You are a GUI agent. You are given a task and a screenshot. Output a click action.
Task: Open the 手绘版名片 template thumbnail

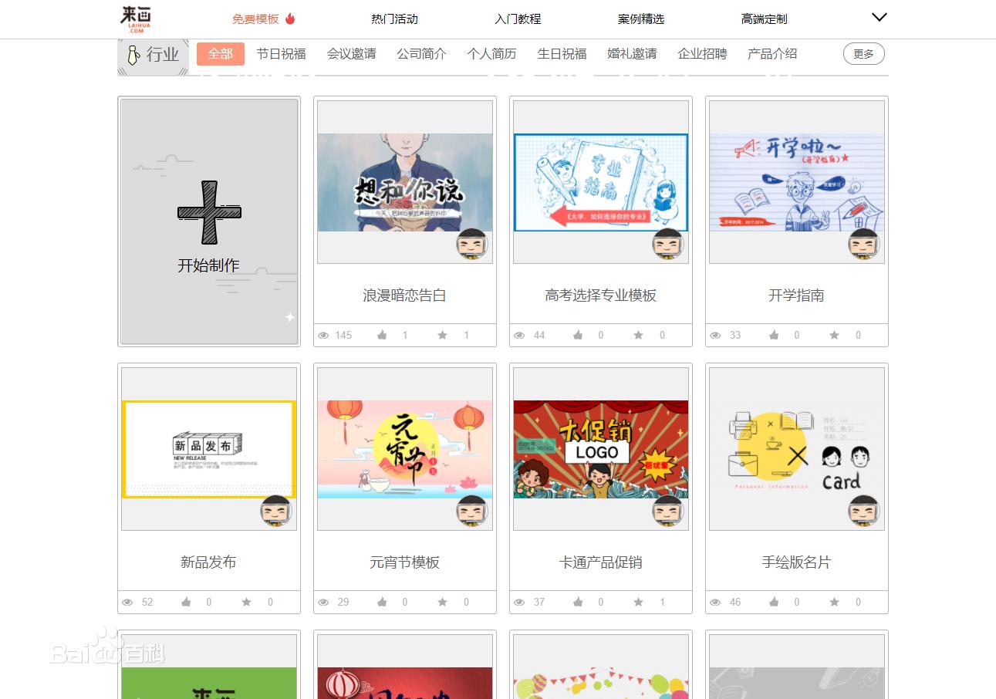point(797,449)
